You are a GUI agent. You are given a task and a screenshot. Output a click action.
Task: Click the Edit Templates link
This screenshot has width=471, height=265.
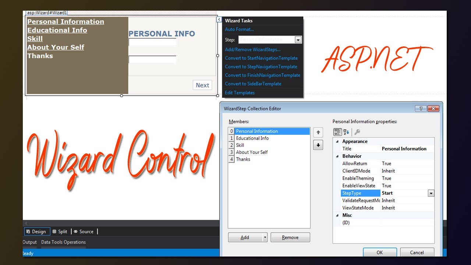click(x=240, y=93)
